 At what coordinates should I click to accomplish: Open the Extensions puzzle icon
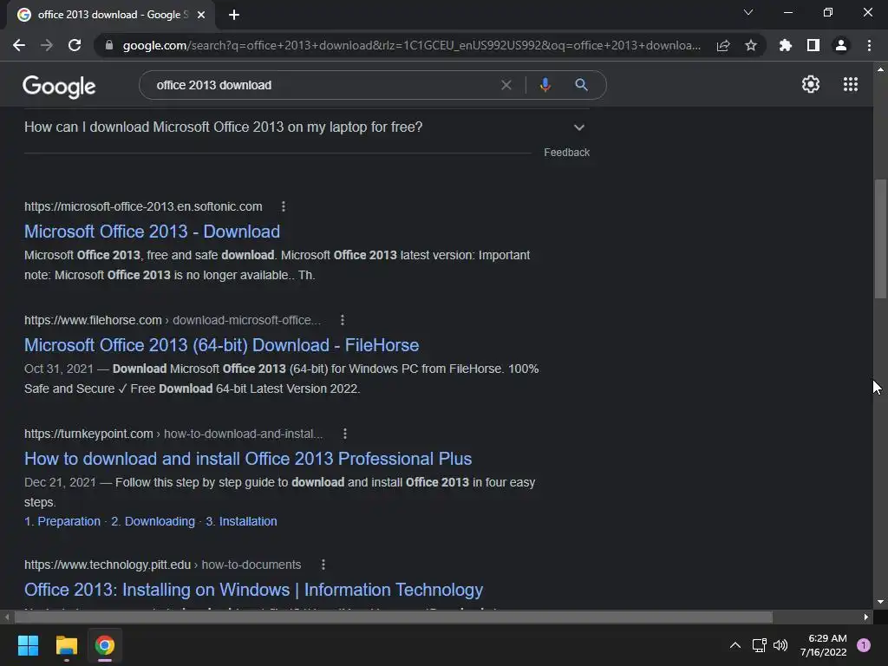[785, 45]
